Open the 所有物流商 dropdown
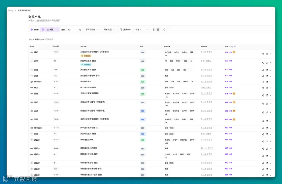The image size is (282, 184). point(92,30)
